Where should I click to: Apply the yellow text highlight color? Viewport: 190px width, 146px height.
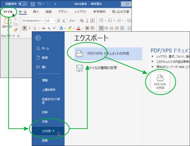(x=70, y=28)
